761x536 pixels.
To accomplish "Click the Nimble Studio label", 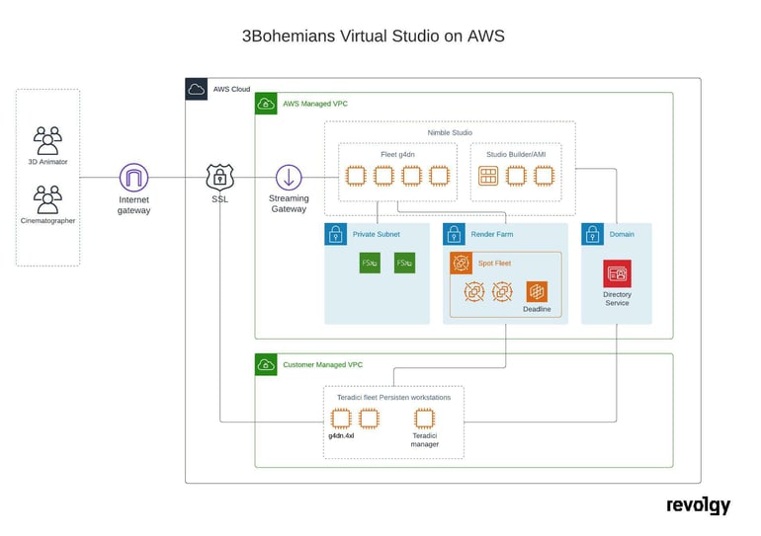I will click(450, 133).
